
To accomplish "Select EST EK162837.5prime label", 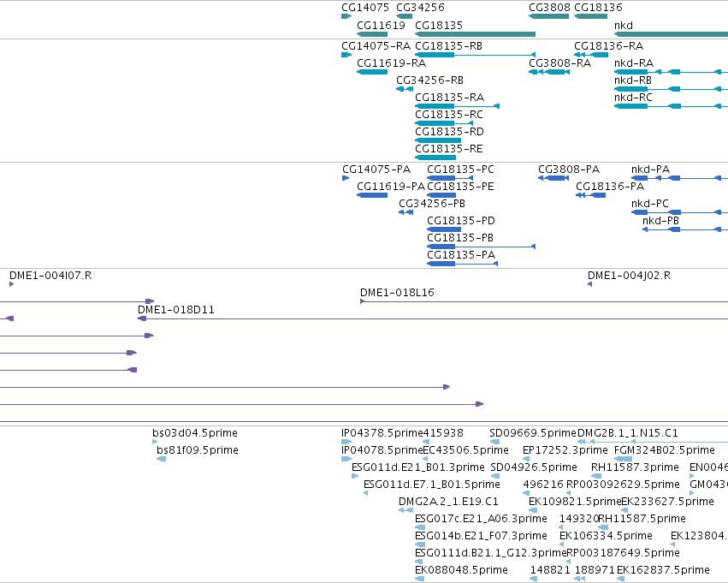I will [663, 571].
